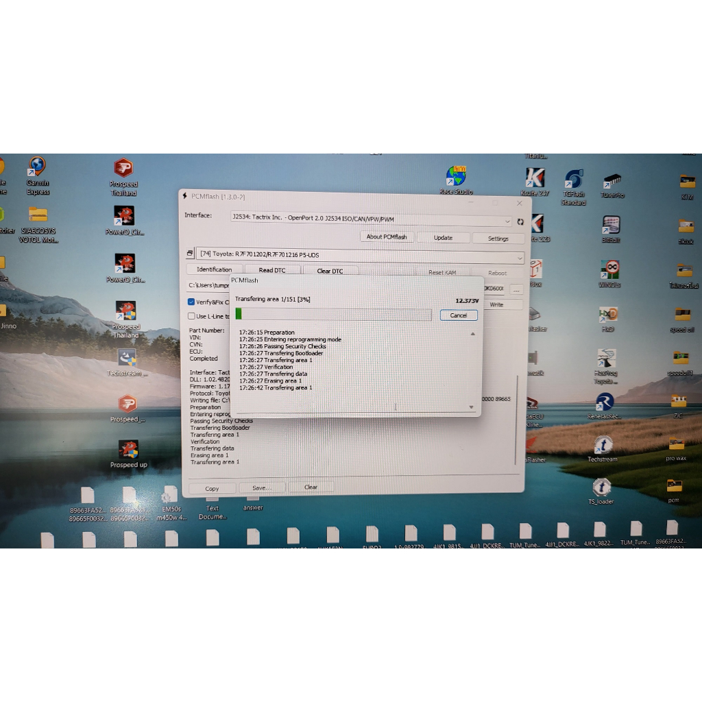Toggle the Verify&Fix checkbox

(x=192, y=302)
